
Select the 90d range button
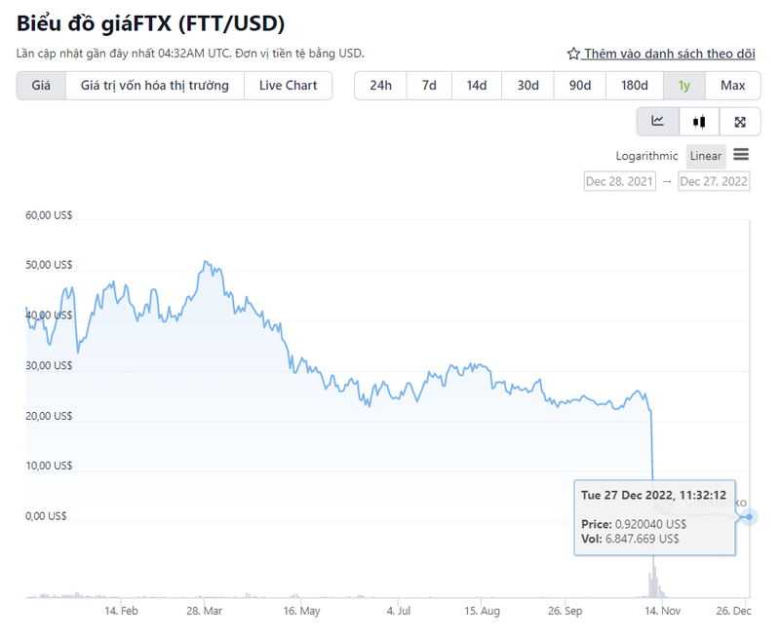click(579, 86)
